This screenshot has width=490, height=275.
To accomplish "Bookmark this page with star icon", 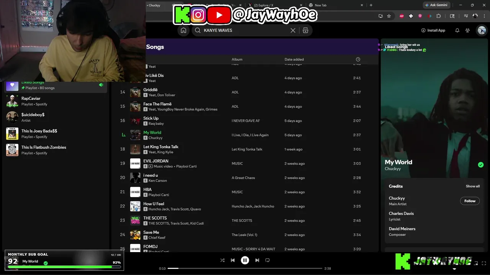I will (x=389, y=16).
